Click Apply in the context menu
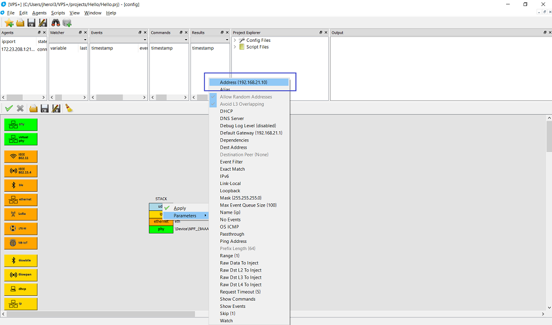552x325 pixels. (x=180, y=208)
